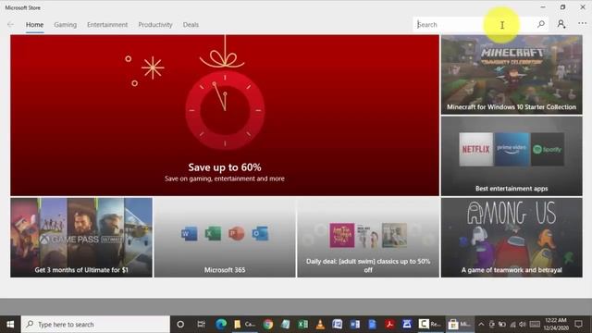
Task: Open the Among Us game tile
Action: click(512, 238)
